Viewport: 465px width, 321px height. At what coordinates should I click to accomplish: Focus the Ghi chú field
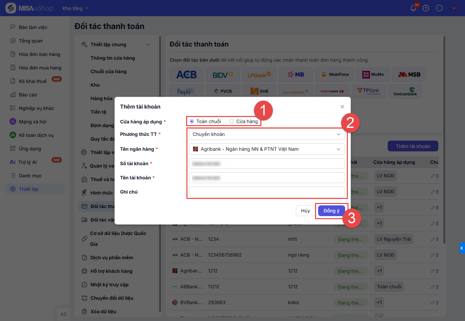tap(267, 192)
